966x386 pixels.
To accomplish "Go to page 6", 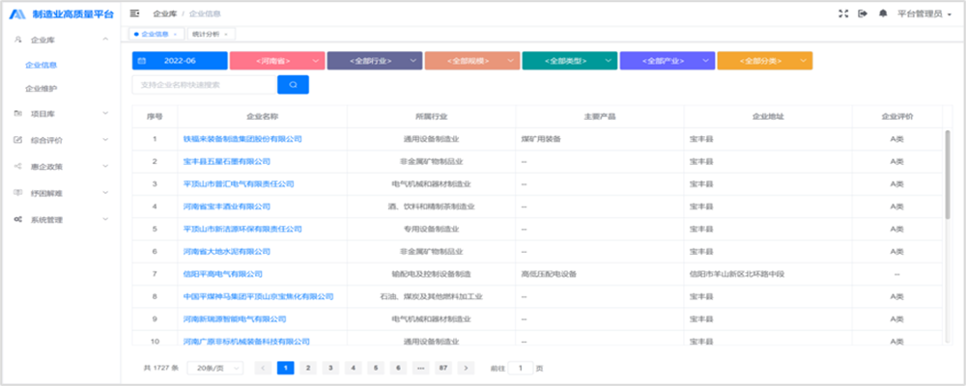I will [x=398, y=368].
